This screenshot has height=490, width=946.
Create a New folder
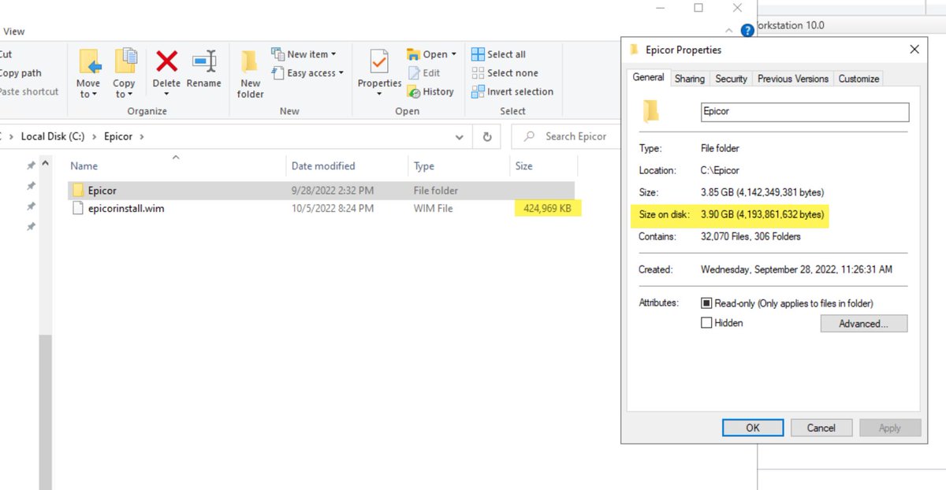coord(250,73)
